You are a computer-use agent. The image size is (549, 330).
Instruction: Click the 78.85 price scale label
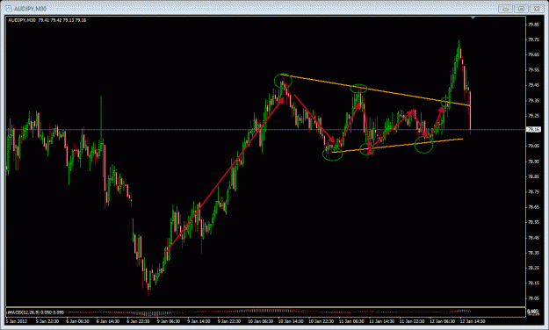[533, 176]
